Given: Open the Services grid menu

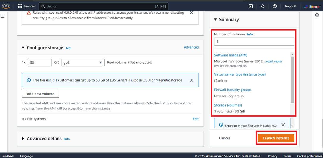Looking at the screenshot, I should click(x=20, y=6).
